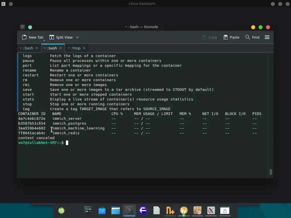Image resolution: width=291 pixels, height=218 pixels.
Task: Click container ID ff8641acab4c
Action: (32, 133)
